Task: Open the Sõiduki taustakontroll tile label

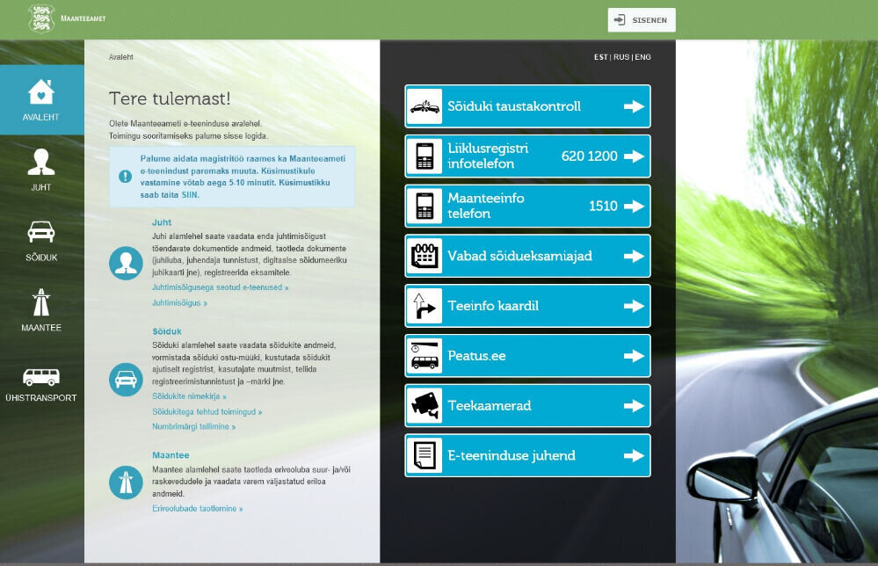Action: pos(514,106)
